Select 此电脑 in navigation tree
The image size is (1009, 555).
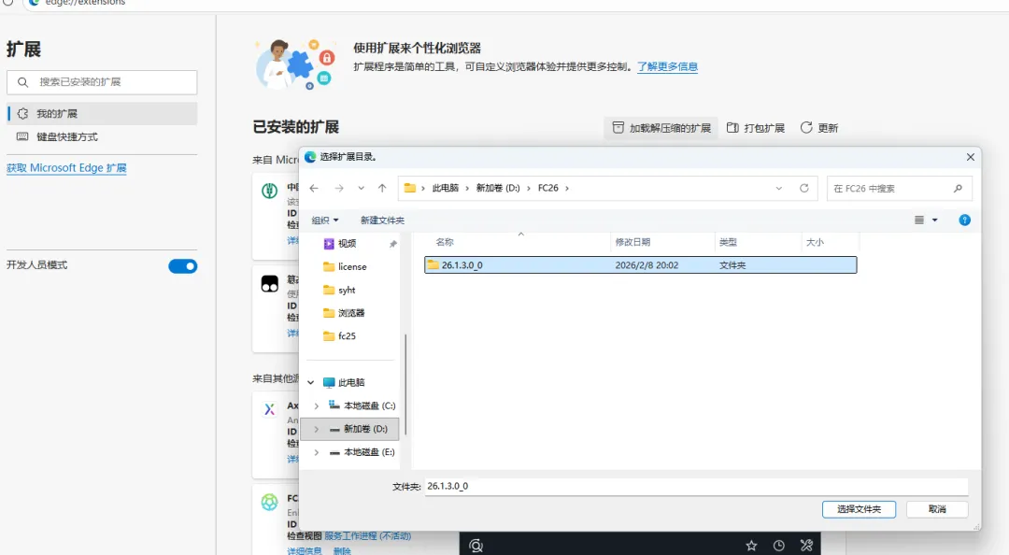click(350, 382)
